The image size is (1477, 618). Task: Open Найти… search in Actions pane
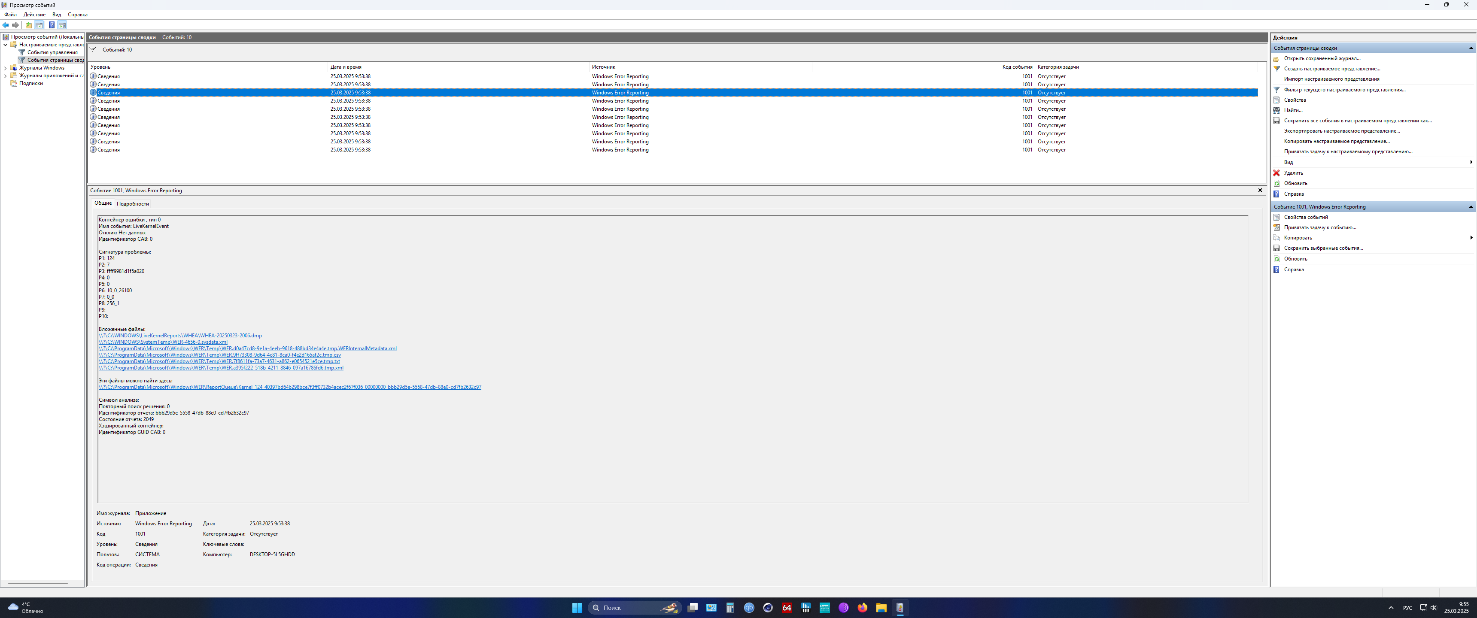click(x=1293, y=110)
